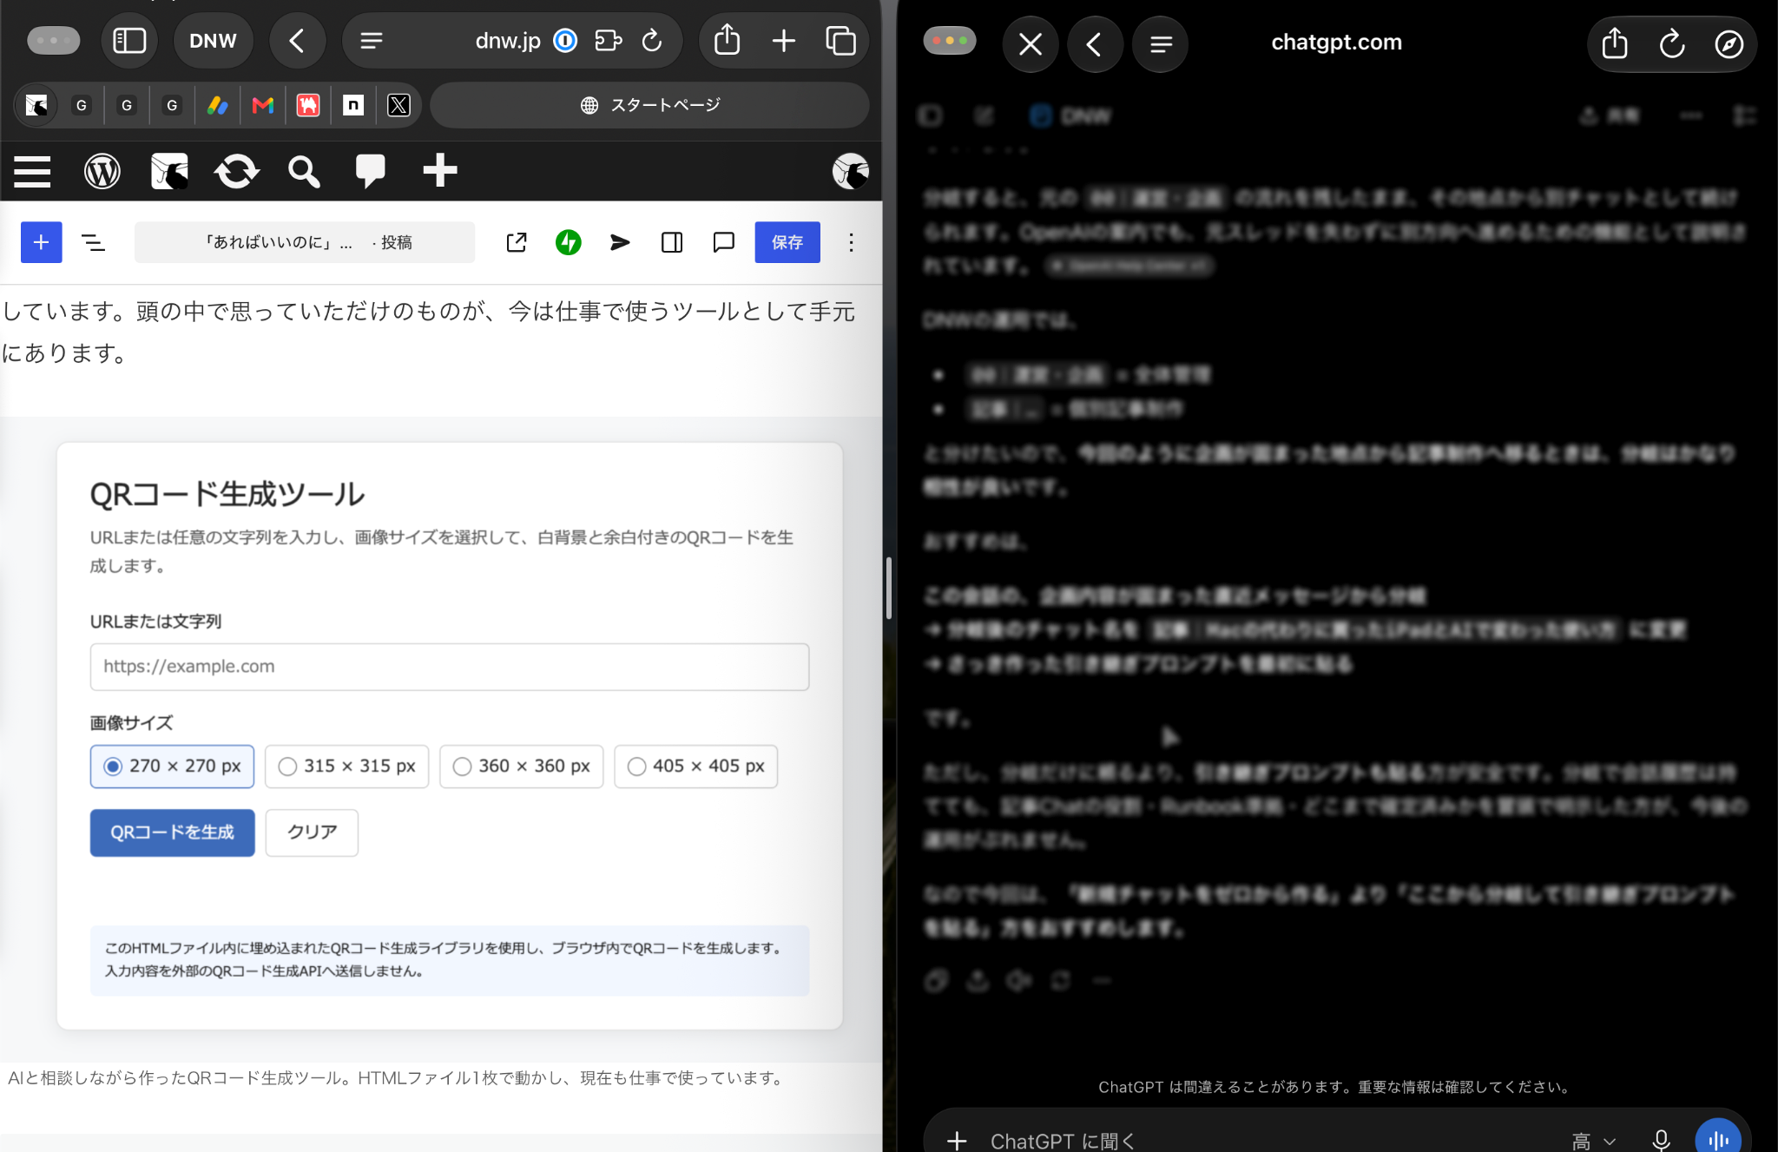The width and height of the screenshot is (1778, 1152).
Task: Open search in WordPress admin bar
Action: (x=304, y=171)
